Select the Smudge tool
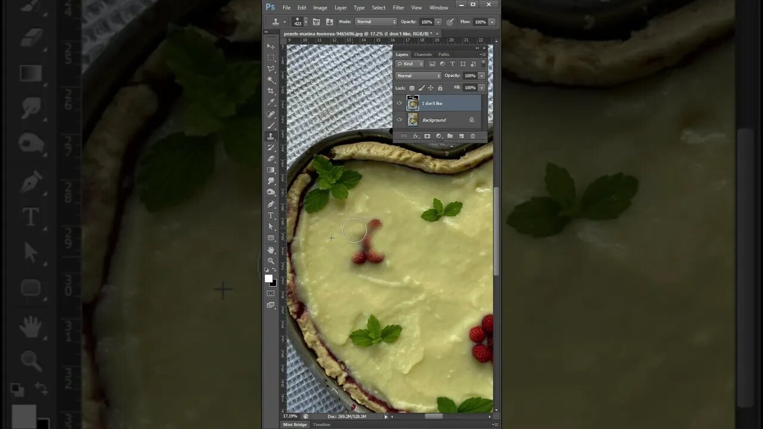Viewport: 763px width, 429px height. 271,181
